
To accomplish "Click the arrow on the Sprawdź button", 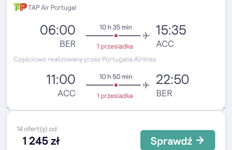I will (200, 140).
